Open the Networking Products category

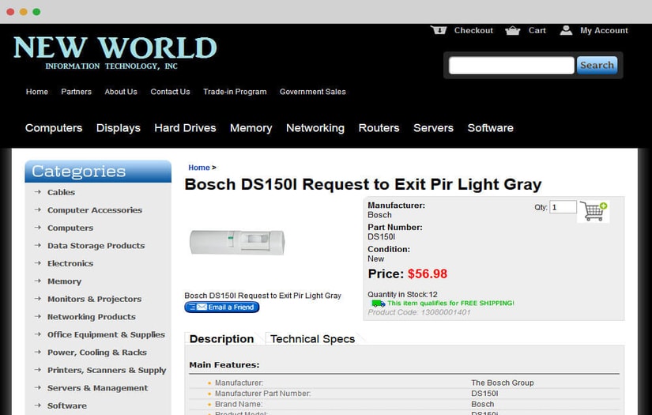[92, 317]
